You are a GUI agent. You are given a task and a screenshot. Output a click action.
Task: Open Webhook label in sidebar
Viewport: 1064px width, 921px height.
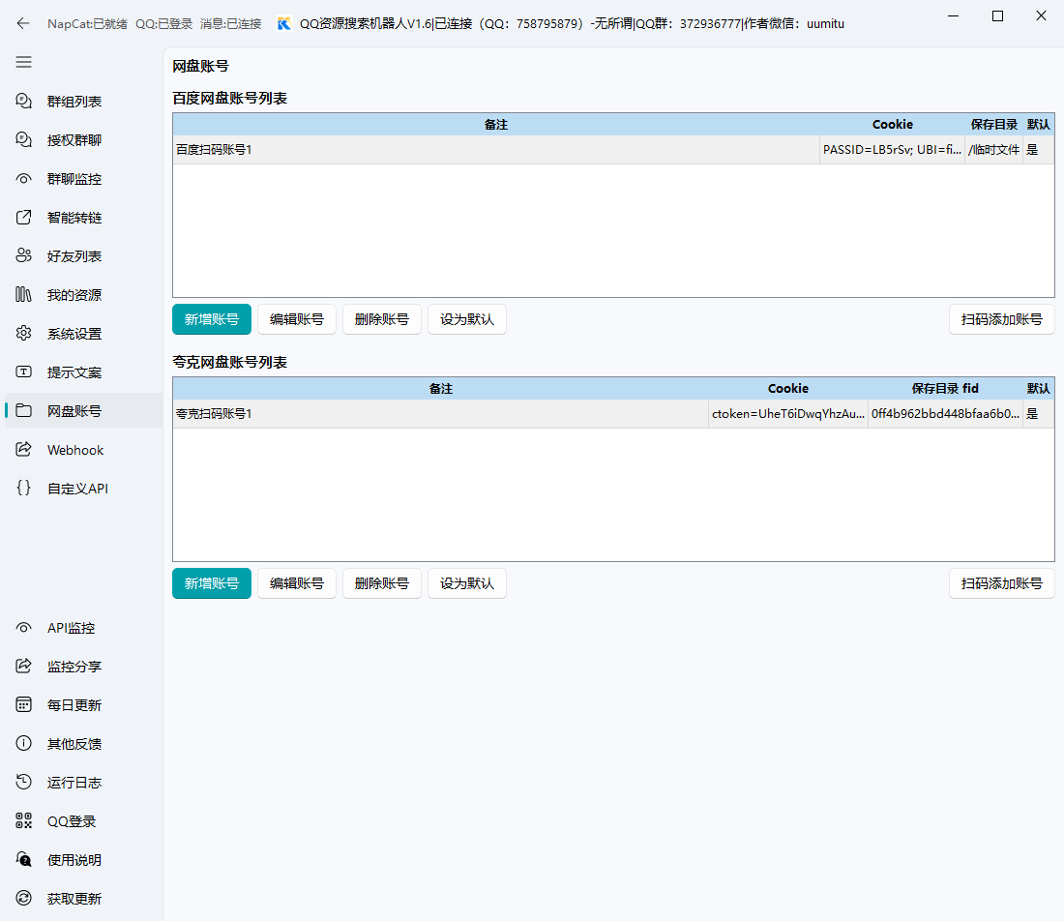coord(75,450)
